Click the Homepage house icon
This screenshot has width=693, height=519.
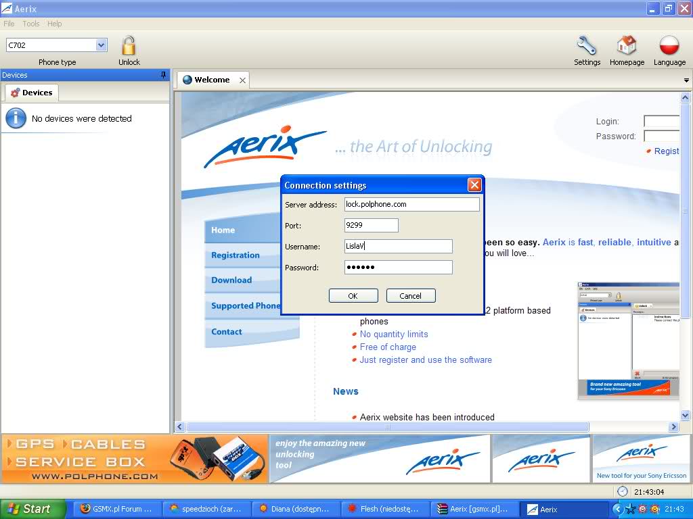627,46
